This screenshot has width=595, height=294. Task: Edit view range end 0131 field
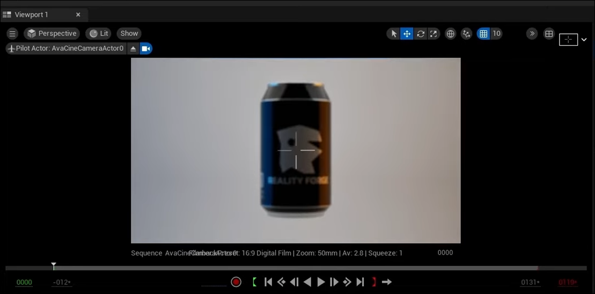(x=531, y=283)
